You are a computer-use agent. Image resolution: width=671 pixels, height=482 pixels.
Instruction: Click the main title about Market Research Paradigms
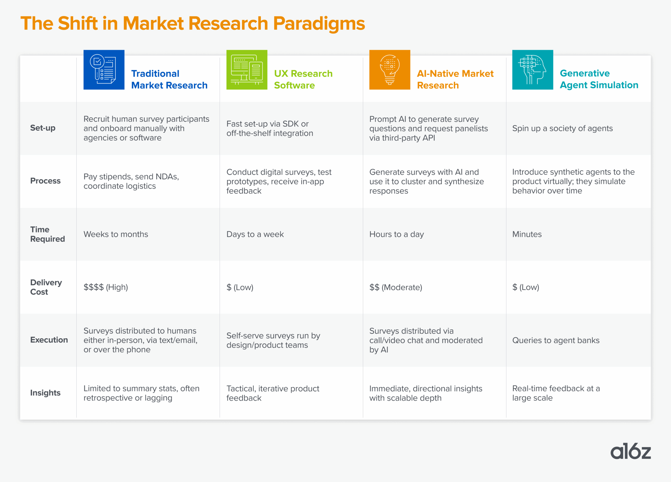click(193, 23)
